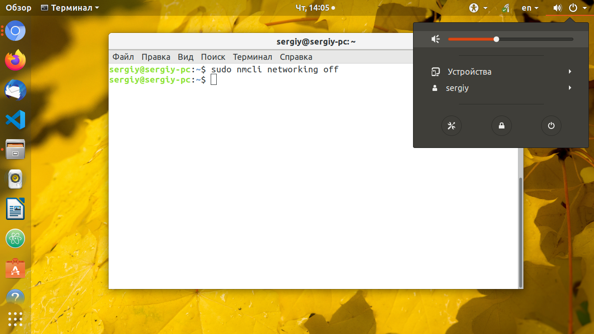
Task: Toggle the power system menu arrow
Action: point(585,8)
